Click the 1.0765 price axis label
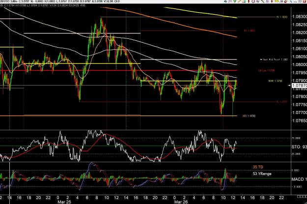This screenshot has height=204, width=307. click(x=300, y=121)
